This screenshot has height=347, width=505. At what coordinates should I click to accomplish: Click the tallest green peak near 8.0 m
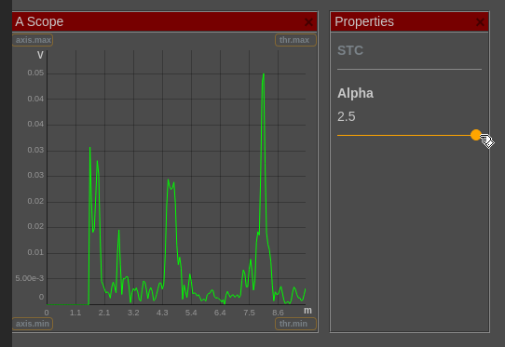tap(264, 74)
